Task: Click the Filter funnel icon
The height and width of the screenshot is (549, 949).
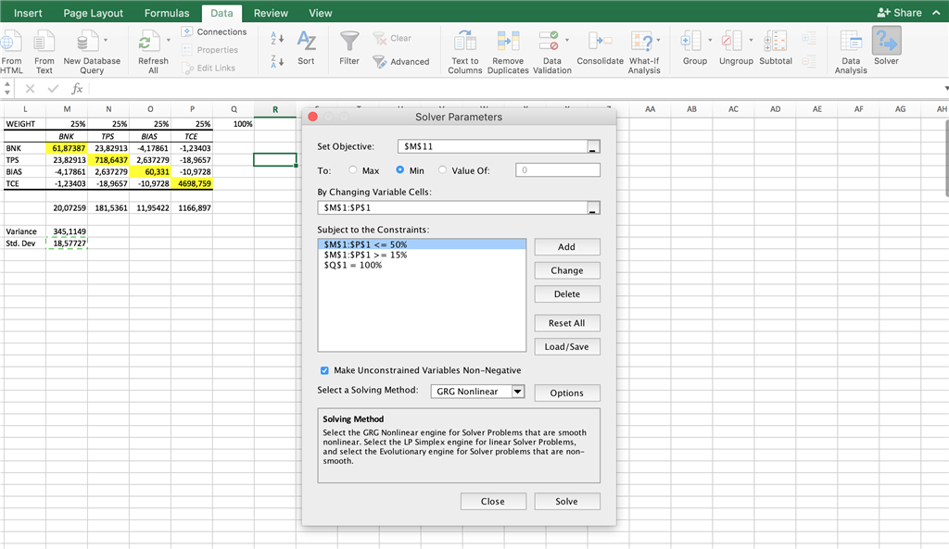Action: pos(349,43)
